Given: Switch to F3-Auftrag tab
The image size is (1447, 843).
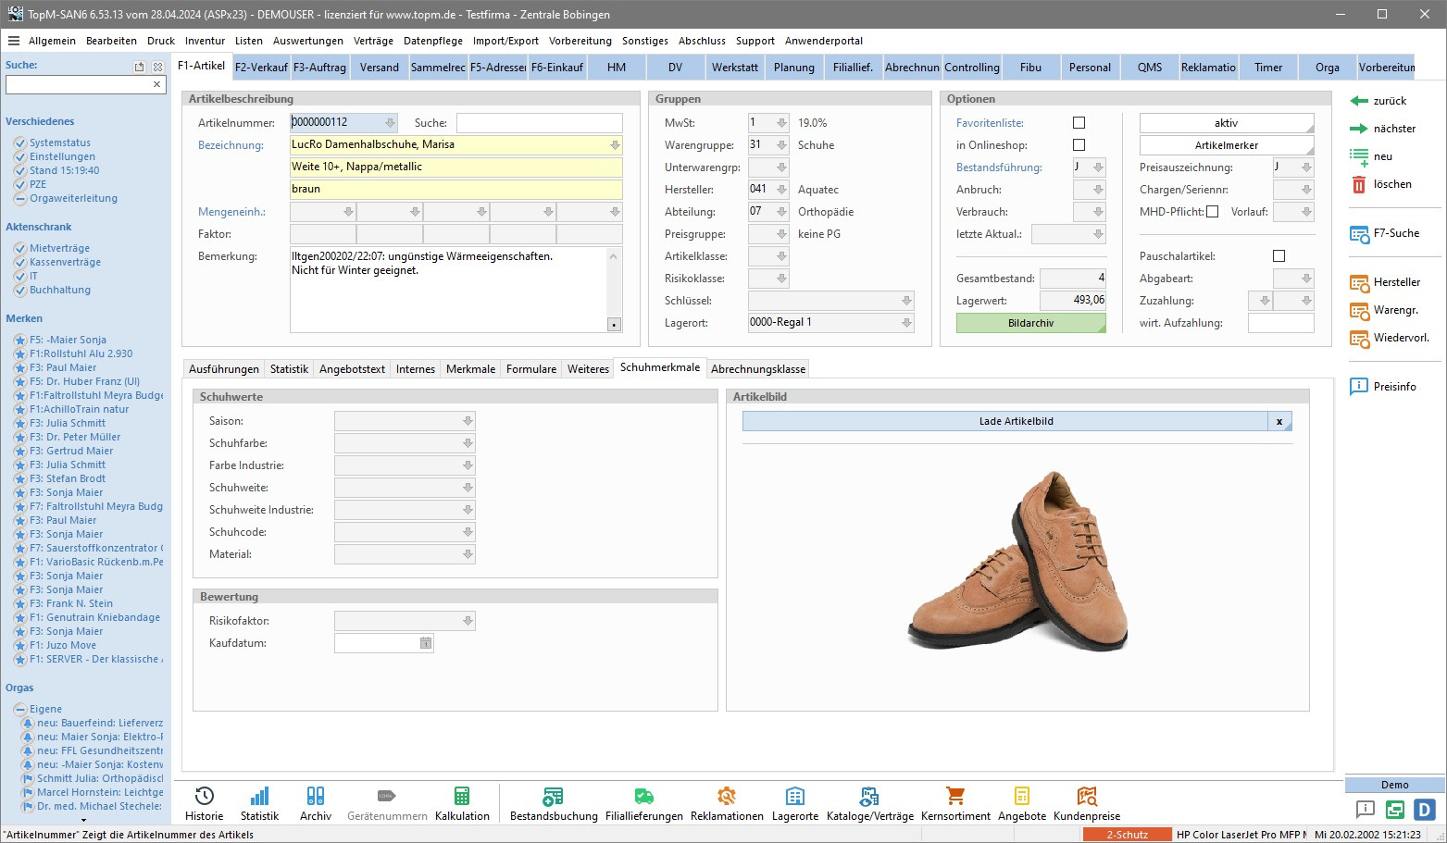Looking at the screenshot, I should pyautogui.click(x=319, y=68).
